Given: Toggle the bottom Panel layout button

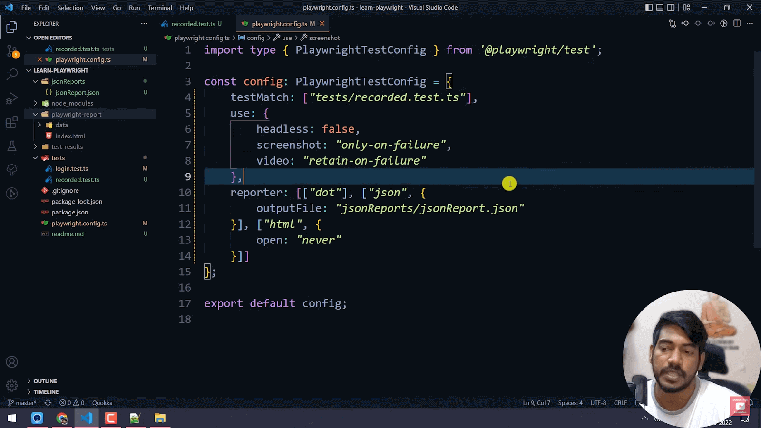Looking at the screenshot, I should (660, 8).
